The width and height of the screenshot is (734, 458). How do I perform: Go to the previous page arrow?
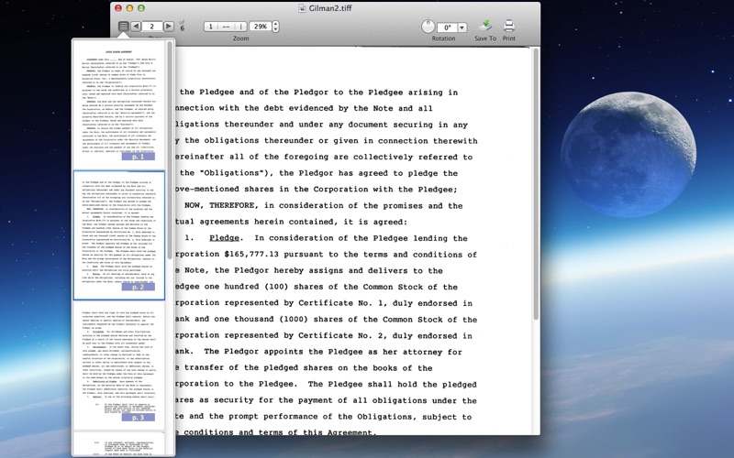pyautogui.click(x=136, y=27)
